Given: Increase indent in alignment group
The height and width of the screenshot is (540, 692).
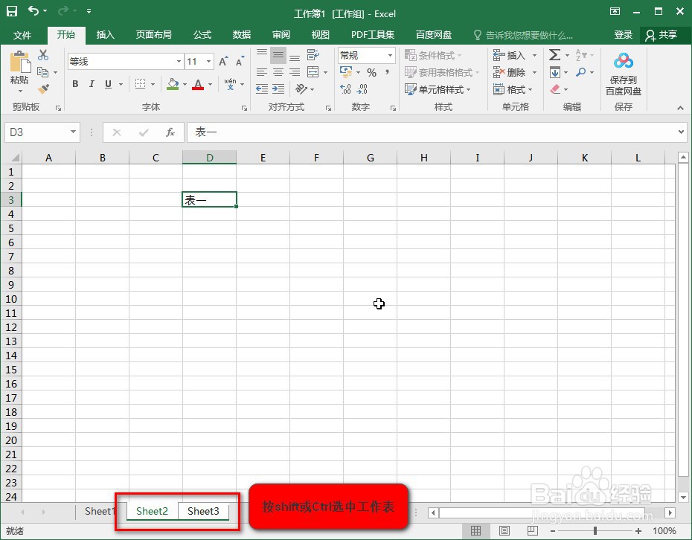Looking at the screenshot, I should 278,89.
